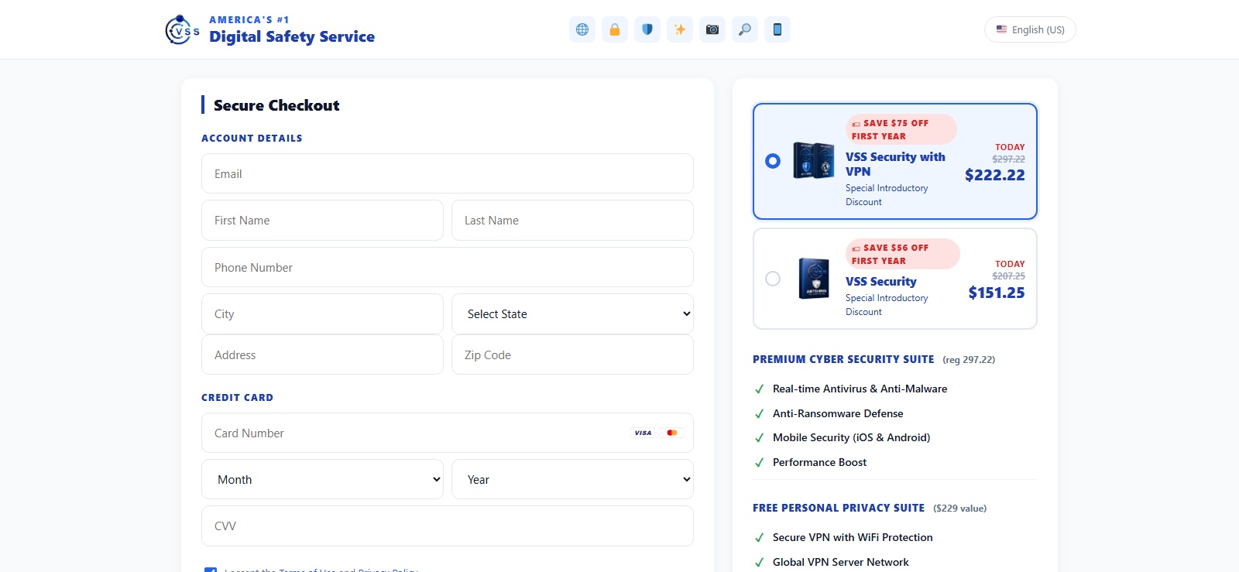Click the Digital Safety Service site title
The height and width of the screenshot is (572, 1239).
[292, 36]
